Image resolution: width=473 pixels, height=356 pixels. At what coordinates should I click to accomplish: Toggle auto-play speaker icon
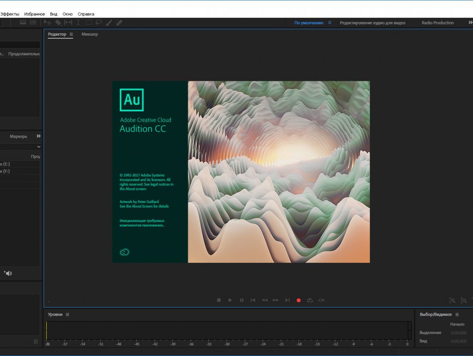[x=8, y=273]
